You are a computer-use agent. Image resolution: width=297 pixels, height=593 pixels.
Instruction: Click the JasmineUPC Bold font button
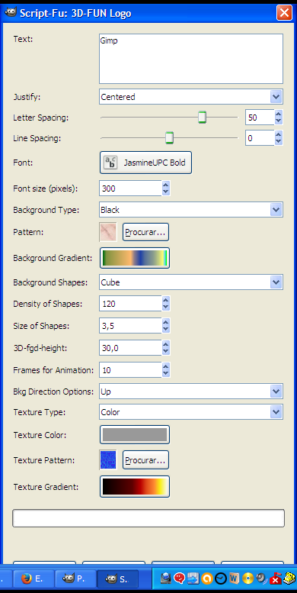pos(145,163)
